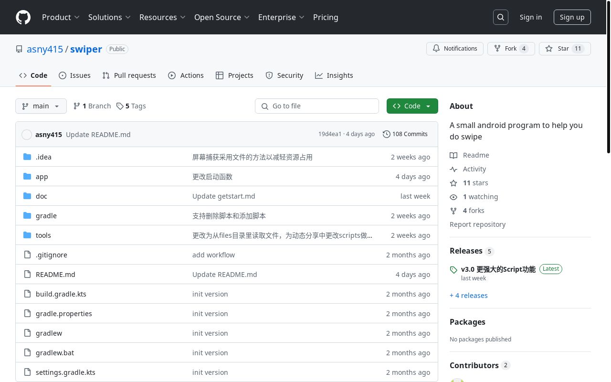Viewport: 611px width, 382px height.
Task: Open the + 4 releases link
Action: [x=469, y=295]
